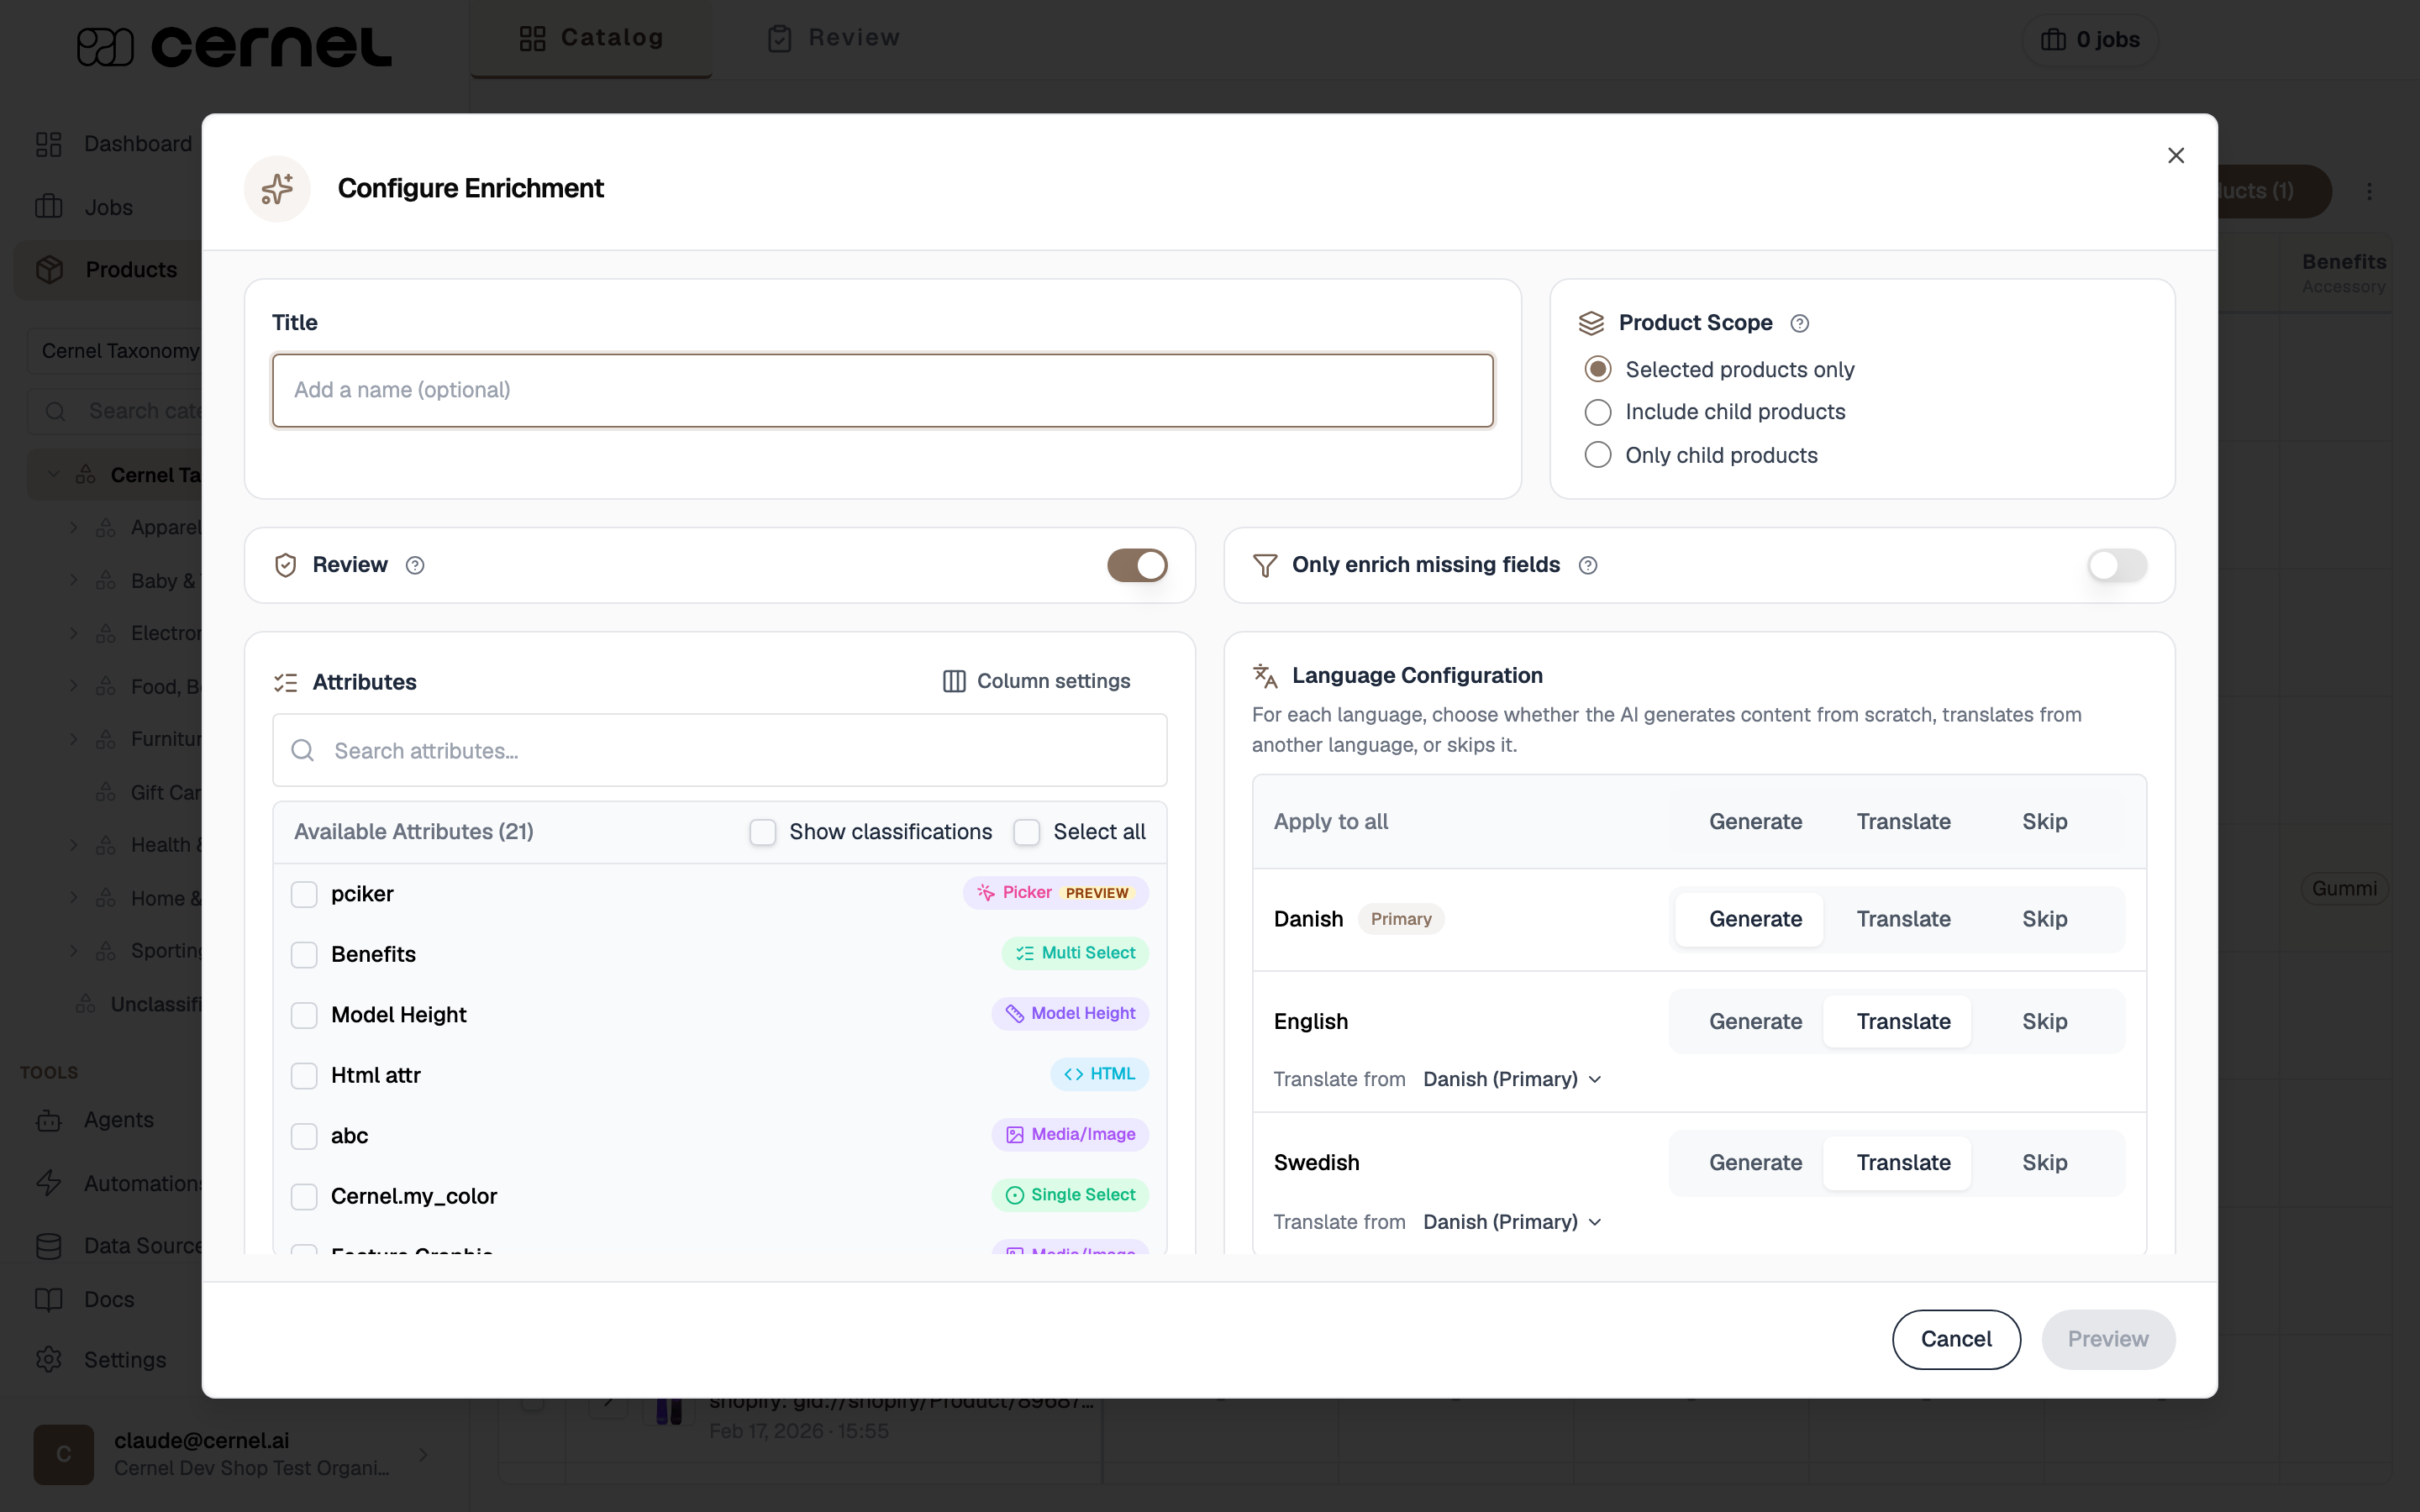Click the Search attributes field

coord(719,750)
